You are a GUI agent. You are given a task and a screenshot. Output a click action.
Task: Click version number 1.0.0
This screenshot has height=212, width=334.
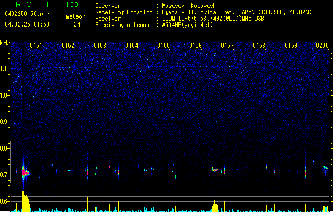72,5
